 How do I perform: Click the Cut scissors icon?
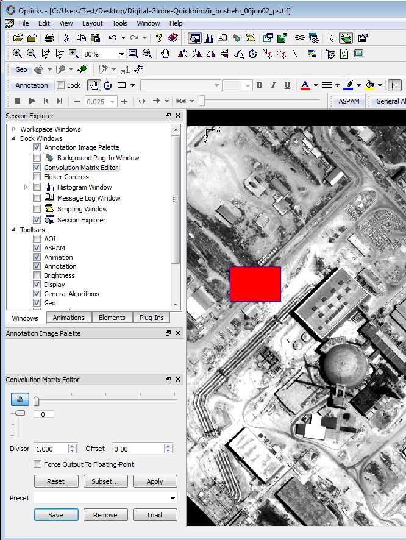tap(66, 38)
